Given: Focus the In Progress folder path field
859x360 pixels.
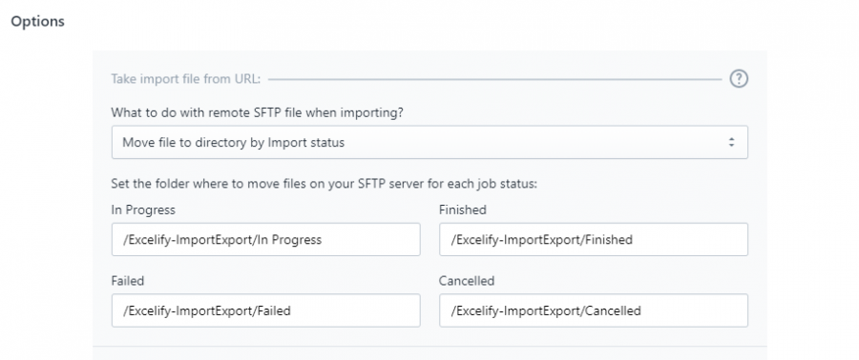Looking at the screenshot, I should pyautogui.click(x=265, y=239).
